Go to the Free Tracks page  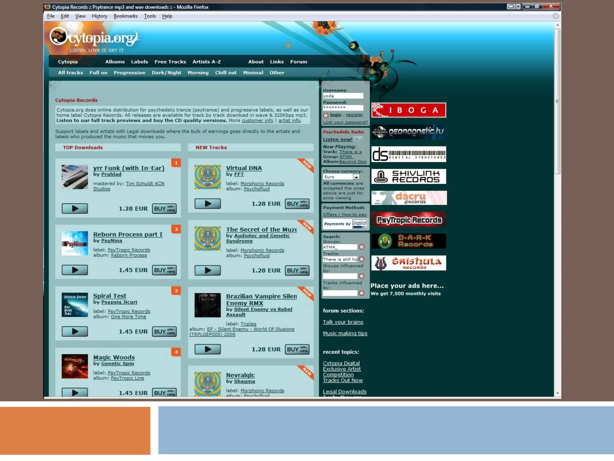point(170,62)
